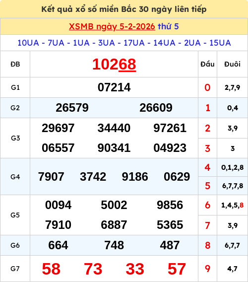Click head digit 2 in Đầu column
248x282 pixels.
point(207,128)
